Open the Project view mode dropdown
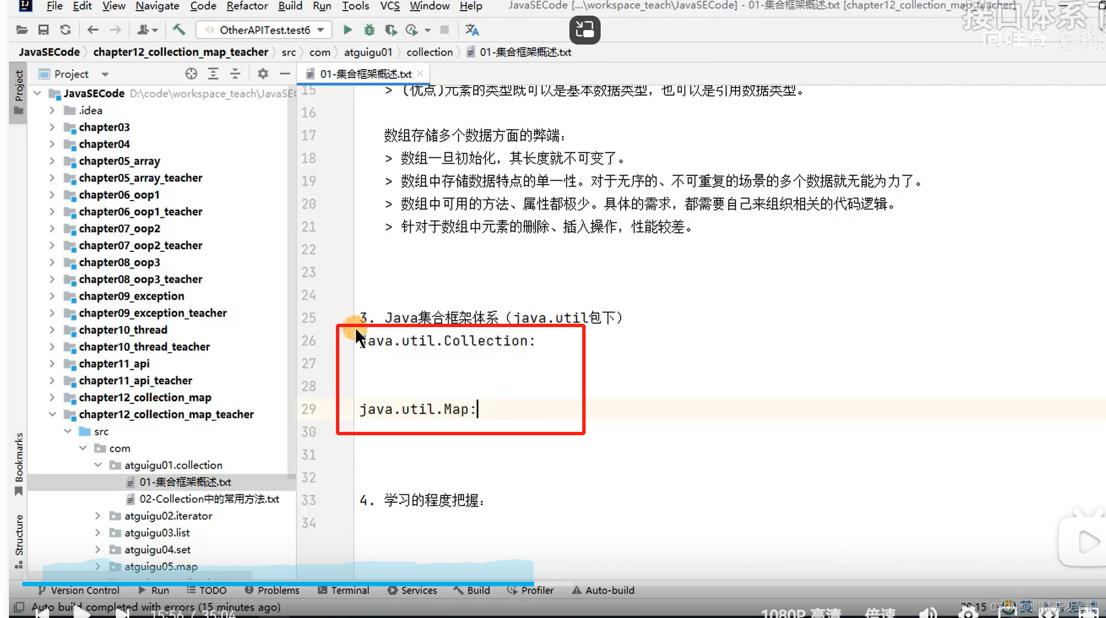1106x618 pixels. (105, 74)
